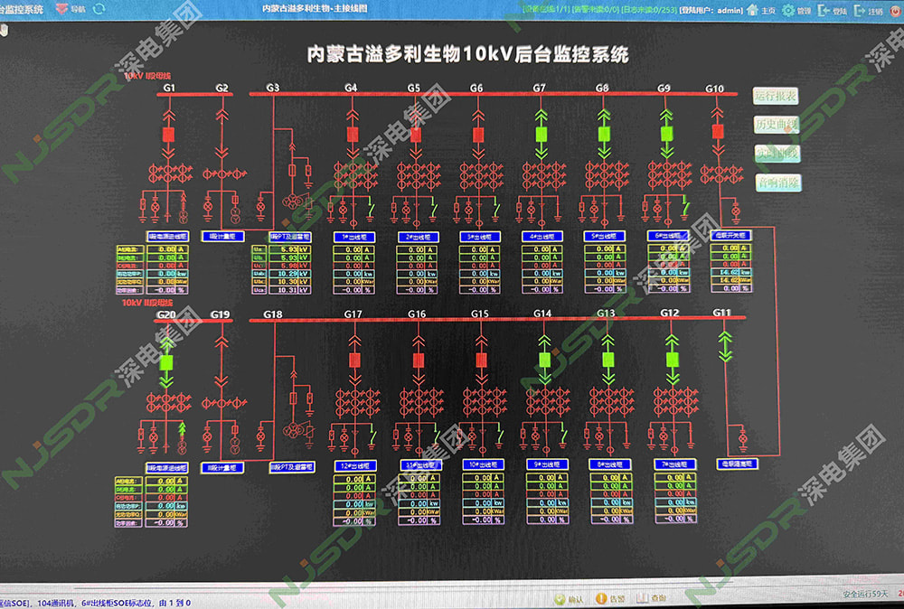Click the 确认 green check icon

tap(560, 598)
